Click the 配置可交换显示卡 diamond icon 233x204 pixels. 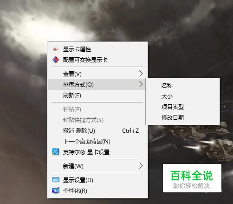click(56, 60)
